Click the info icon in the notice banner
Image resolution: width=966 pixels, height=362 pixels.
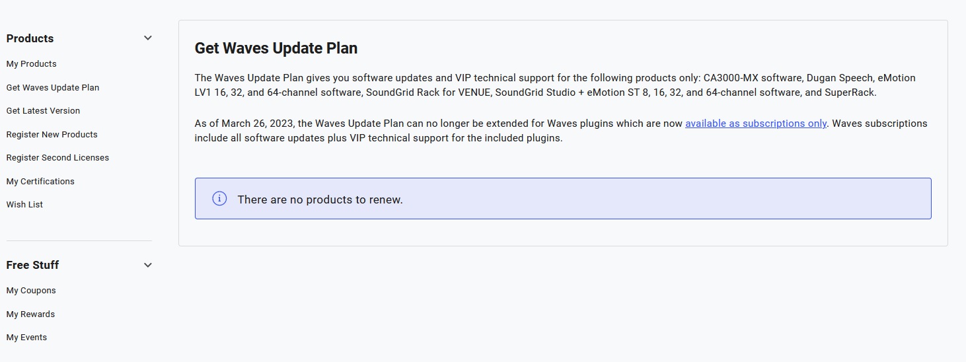[x=219, y=199]
